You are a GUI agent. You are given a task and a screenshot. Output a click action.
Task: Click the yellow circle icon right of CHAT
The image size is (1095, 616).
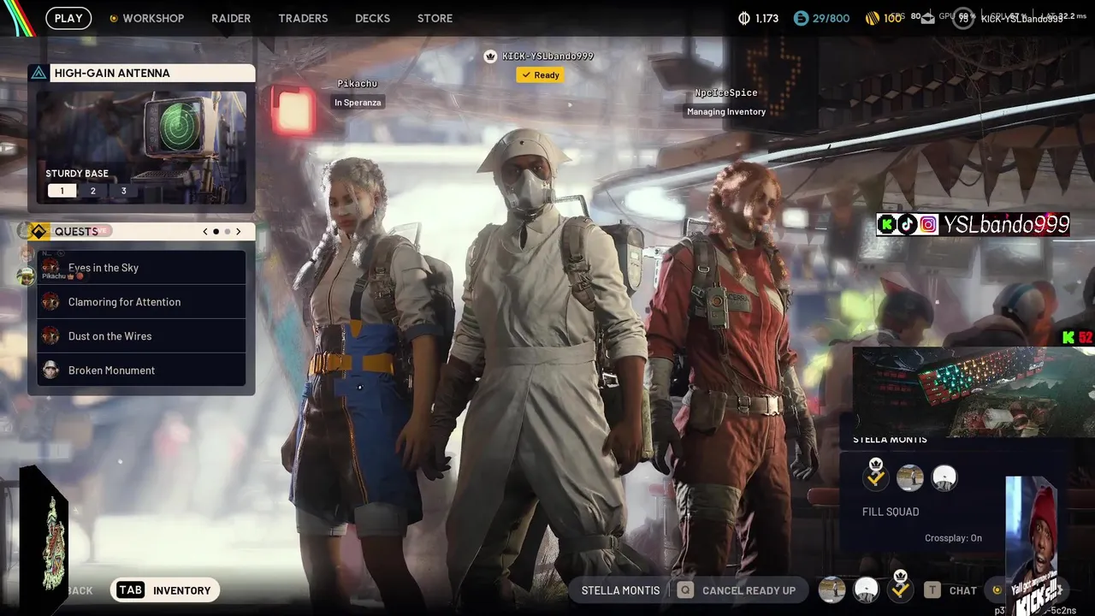pos(997,590)
